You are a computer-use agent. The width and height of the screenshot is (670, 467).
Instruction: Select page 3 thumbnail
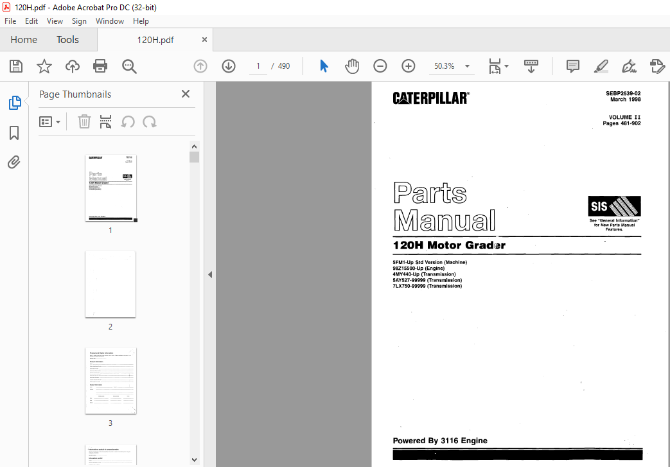point(110,381)
